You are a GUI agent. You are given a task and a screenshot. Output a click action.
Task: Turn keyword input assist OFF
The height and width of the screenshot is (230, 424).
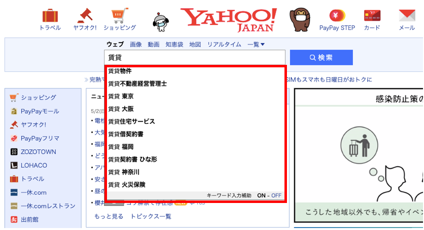[x=276, y=196]
